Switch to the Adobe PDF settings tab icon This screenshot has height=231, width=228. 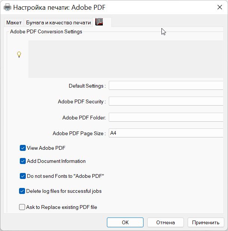coord(99,22)
